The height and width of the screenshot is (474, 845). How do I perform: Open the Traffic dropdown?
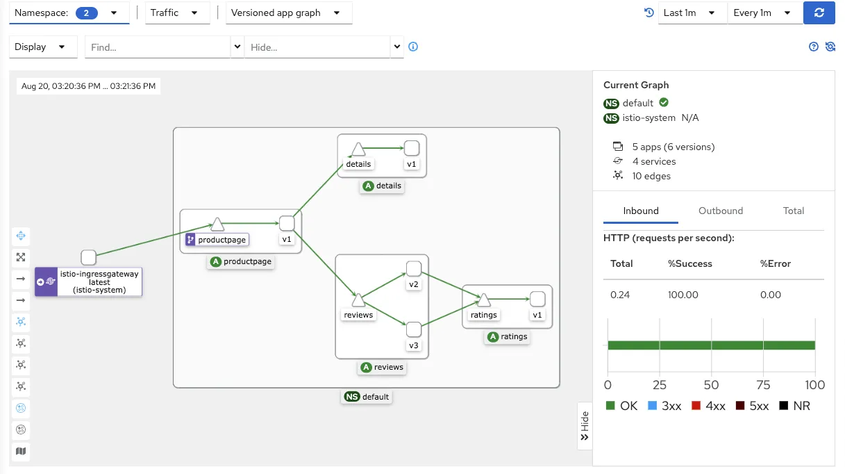click(177, 13)
